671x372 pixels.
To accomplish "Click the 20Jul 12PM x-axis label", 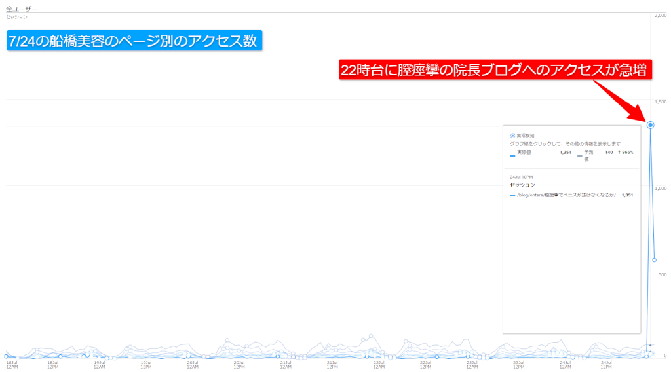I will click(x=239, y=365).
